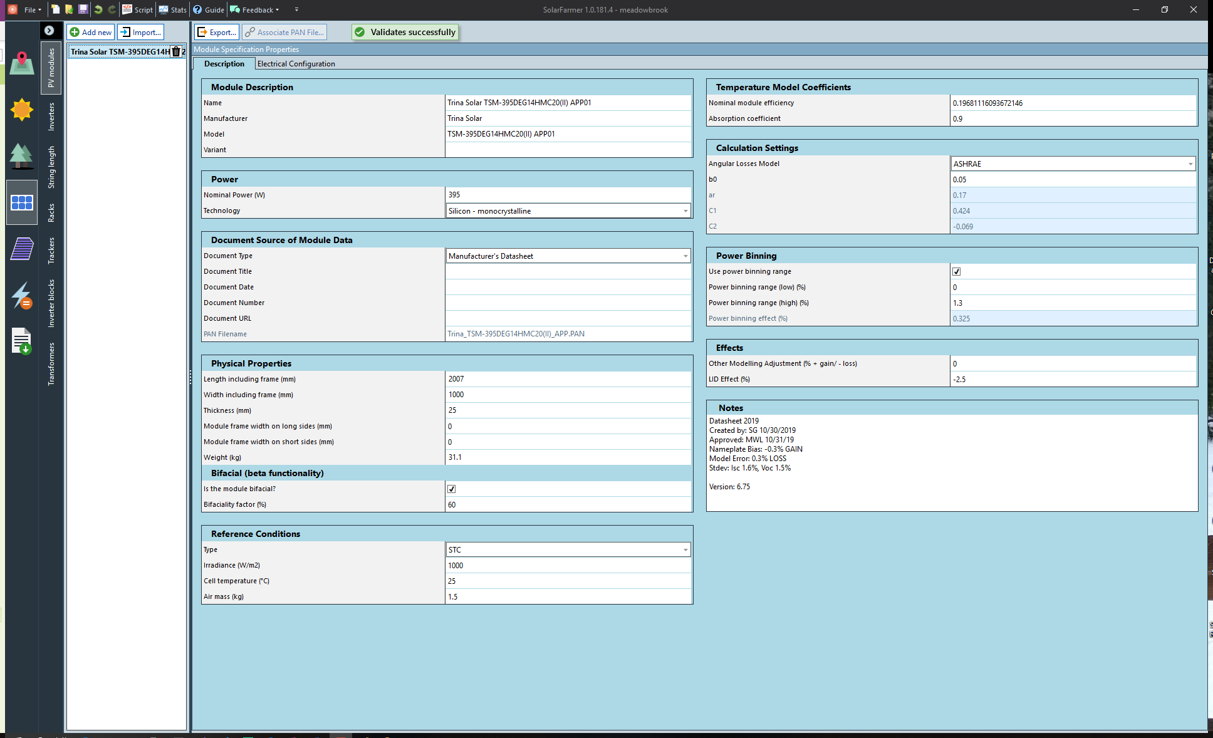Enable the Is the module bifacial checkbox
This screenshot has height=738, width=1213.
pos(451,489)
